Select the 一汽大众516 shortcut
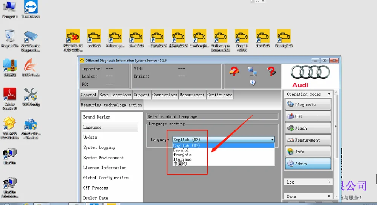The image size is (377, 205). pyautogui.click(x=158, y=38)
